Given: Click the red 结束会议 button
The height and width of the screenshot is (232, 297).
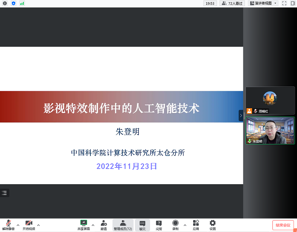Looking at the screenshot, I should pos(283,225).
